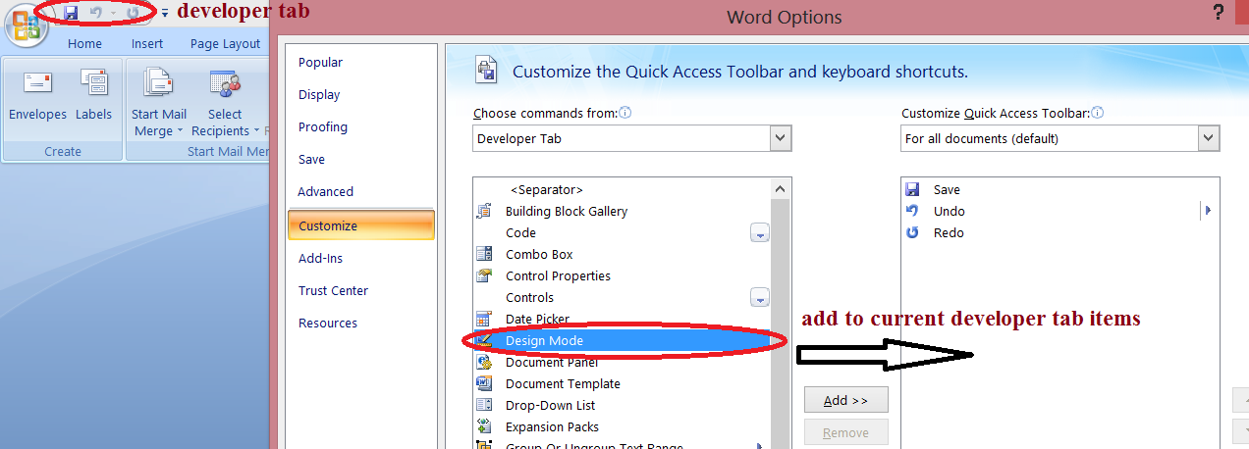Image resolution: width=1249 pixels, height=449 pixels.
Task: Click commands list scrollbar up arrow
Action: pos(781,188)
